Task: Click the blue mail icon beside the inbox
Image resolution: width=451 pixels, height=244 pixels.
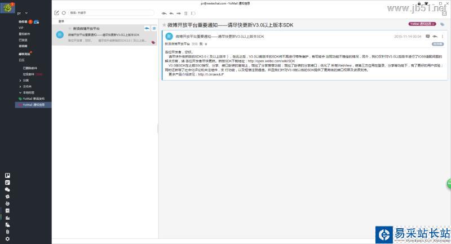Action: coord(36,22)
